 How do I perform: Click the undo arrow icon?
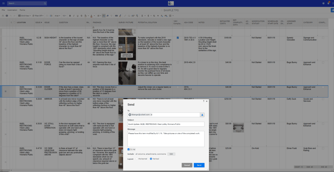point(11,16)
